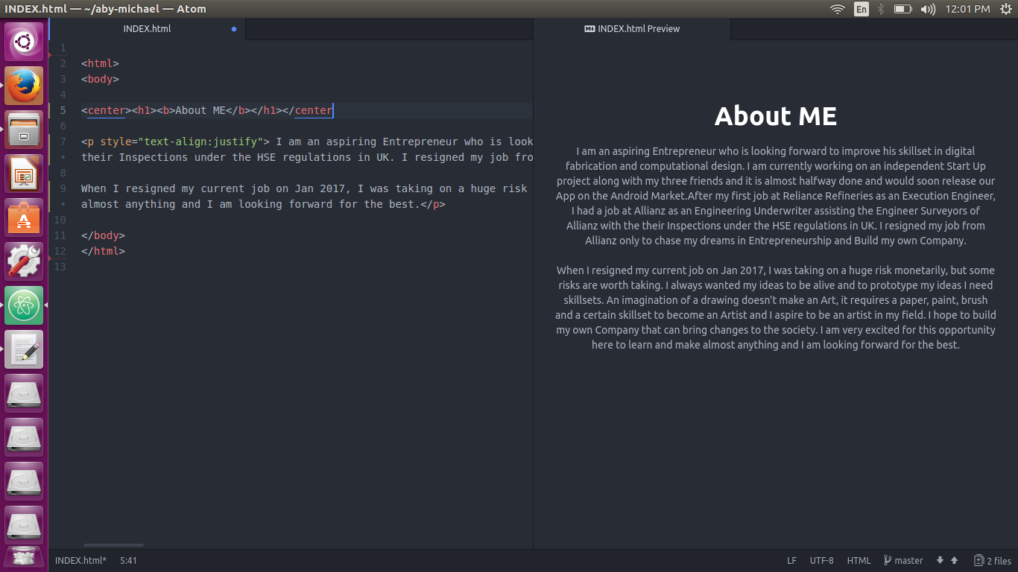This screenshot has width=1018, height=572.
Task: Open the Bluetooth indicator in top panel
Action: click(x=880, y=9)
